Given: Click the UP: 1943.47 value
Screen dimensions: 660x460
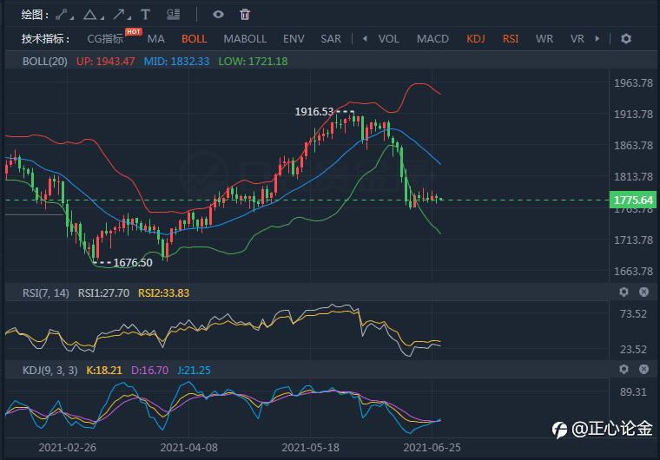Looking at the screenshot, I should tap(105, 62).
